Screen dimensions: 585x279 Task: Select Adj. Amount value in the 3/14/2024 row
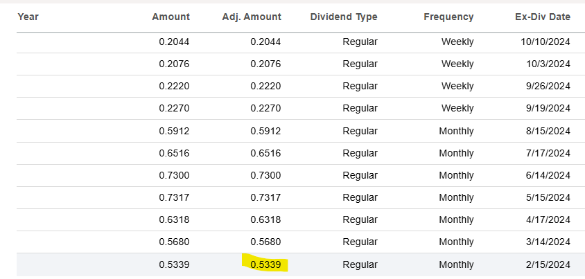(265, 242)
